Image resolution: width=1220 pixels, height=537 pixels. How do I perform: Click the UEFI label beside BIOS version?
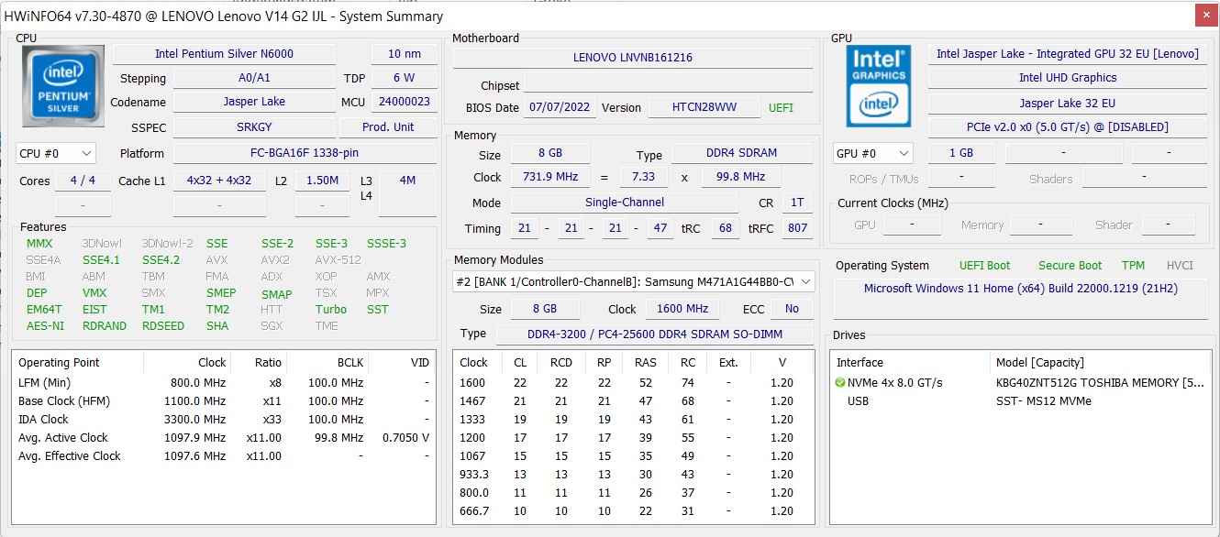781,108
